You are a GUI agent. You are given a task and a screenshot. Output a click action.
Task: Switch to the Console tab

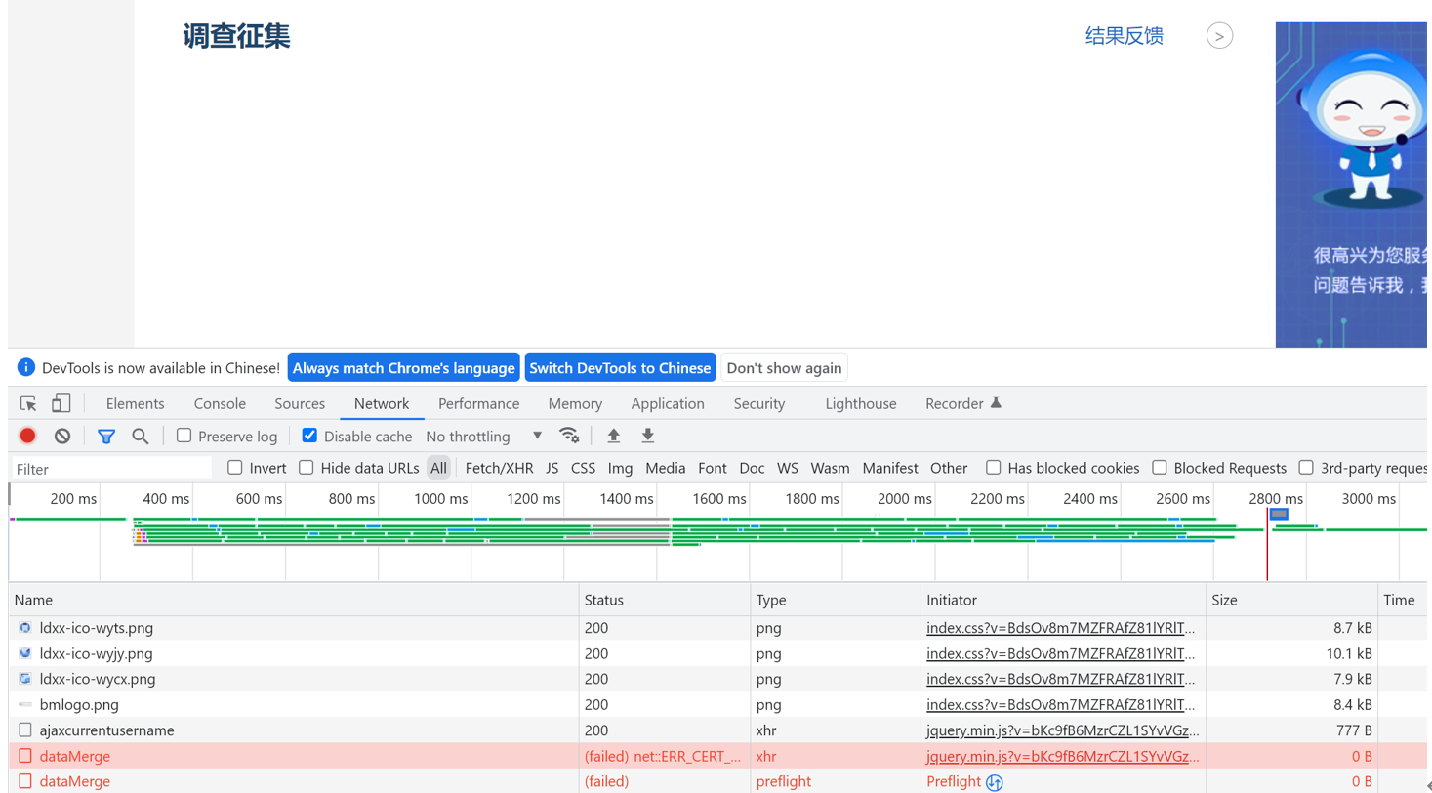[x=220, y=403]
